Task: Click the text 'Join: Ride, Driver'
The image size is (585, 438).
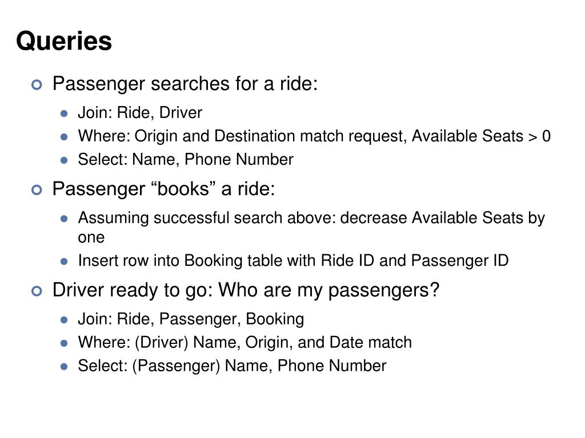Action: tap(140, 112)
